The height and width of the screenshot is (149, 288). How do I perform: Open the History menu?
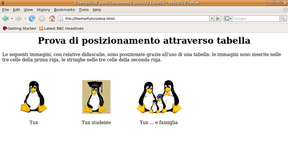(x=43, y=10)
